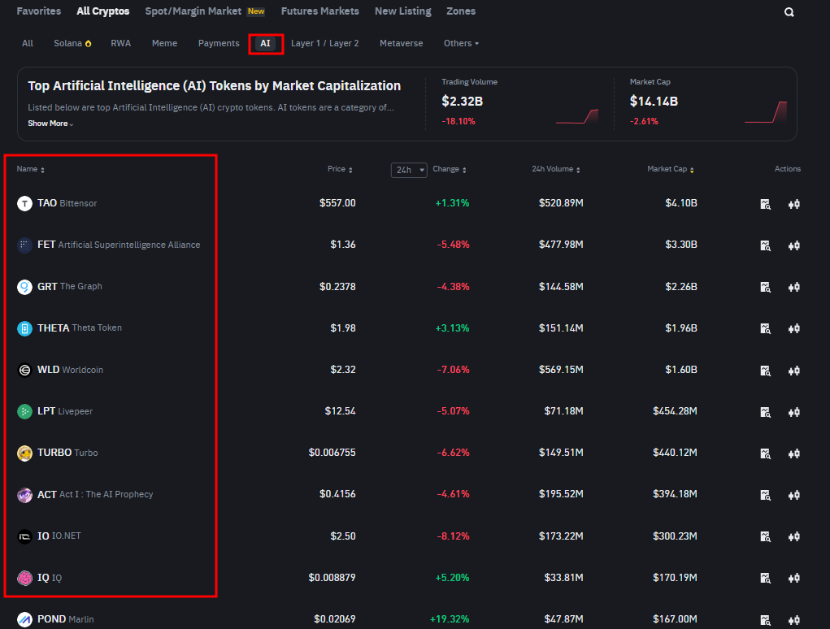830x629 pixels.
Task: Filter by the All category
Action: (x=28, y=43)
